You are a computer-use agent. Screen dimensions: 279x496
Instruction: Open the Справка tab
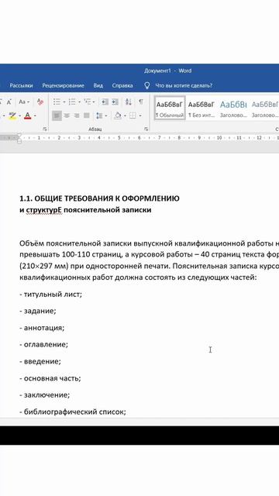click(x=122, y=85)
